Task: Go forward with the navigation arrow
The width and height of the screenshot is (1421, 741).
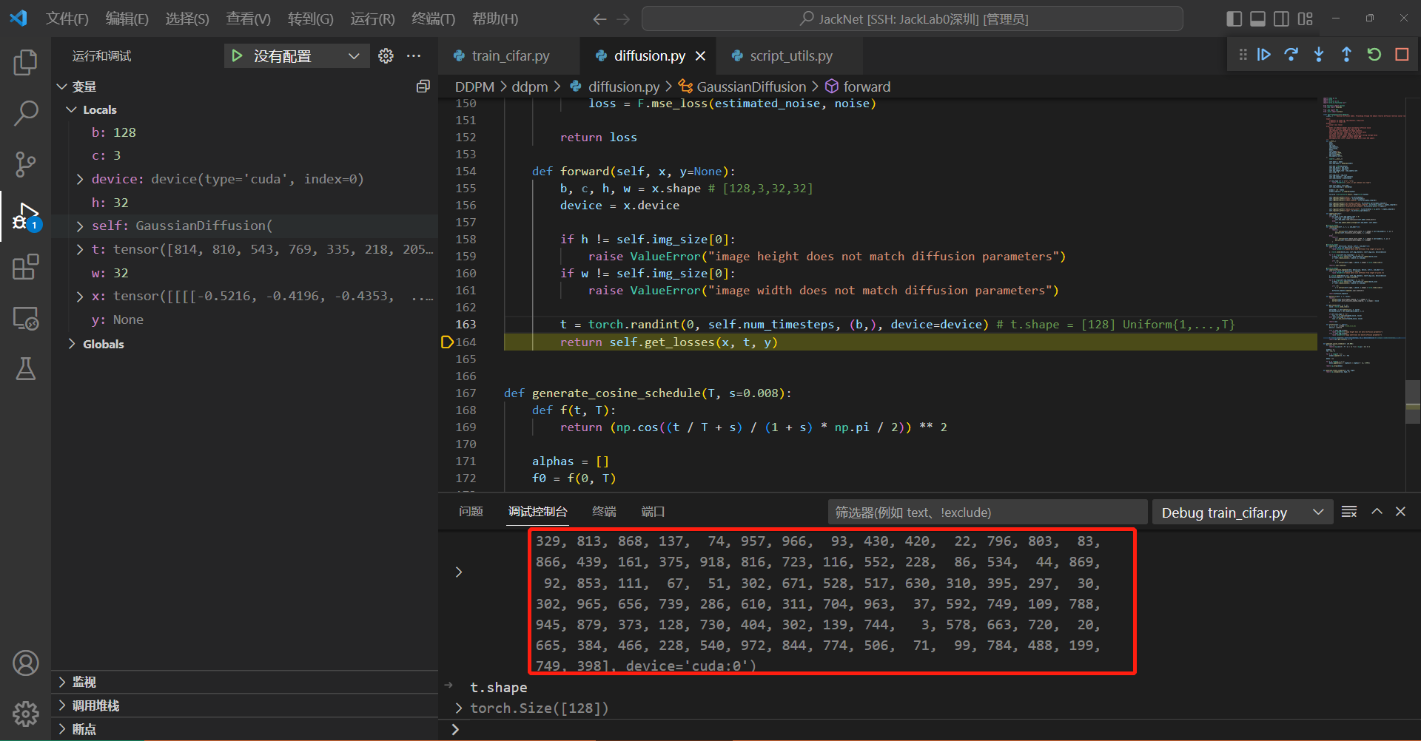Action: 624,19
